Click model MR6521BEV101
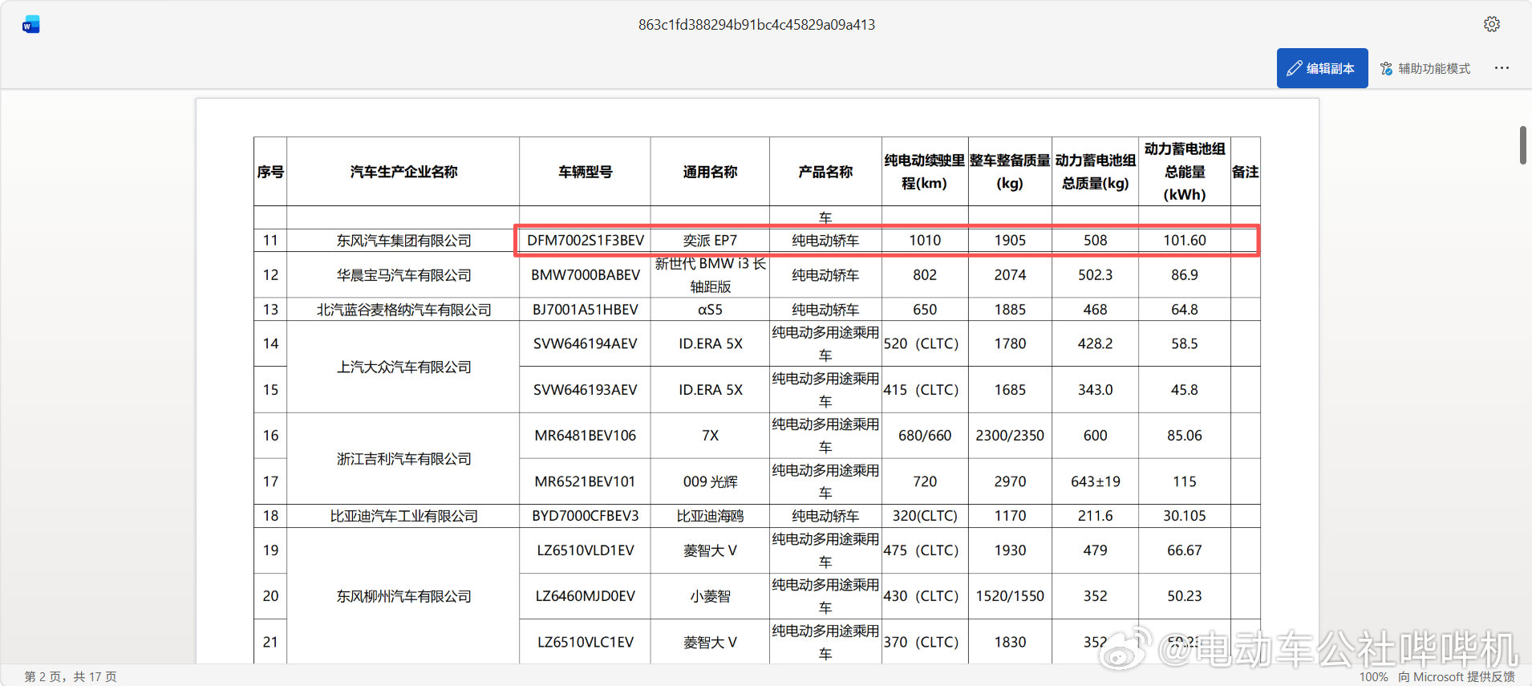Image resolution: width=1532 pixels, height=686 pixels. click(x=586, y=481)
